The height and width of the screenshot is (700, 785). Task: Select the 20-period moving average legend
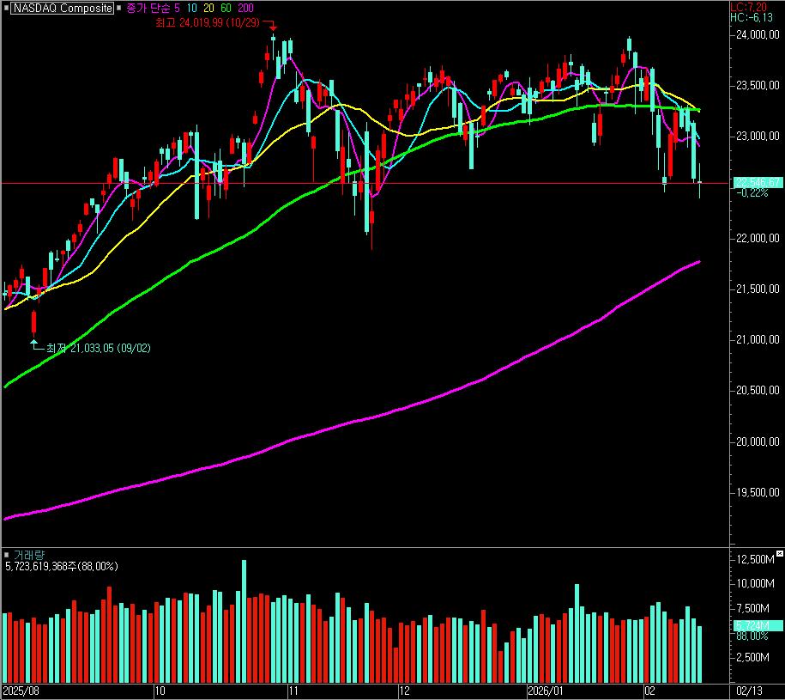coord(209,8)
